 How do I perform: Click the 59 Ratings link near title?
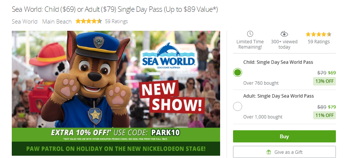coord(117,21)
